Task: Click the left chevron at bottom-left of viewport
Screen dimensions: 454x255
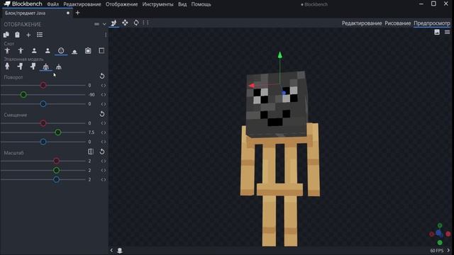Action: [x=111, y=250]
